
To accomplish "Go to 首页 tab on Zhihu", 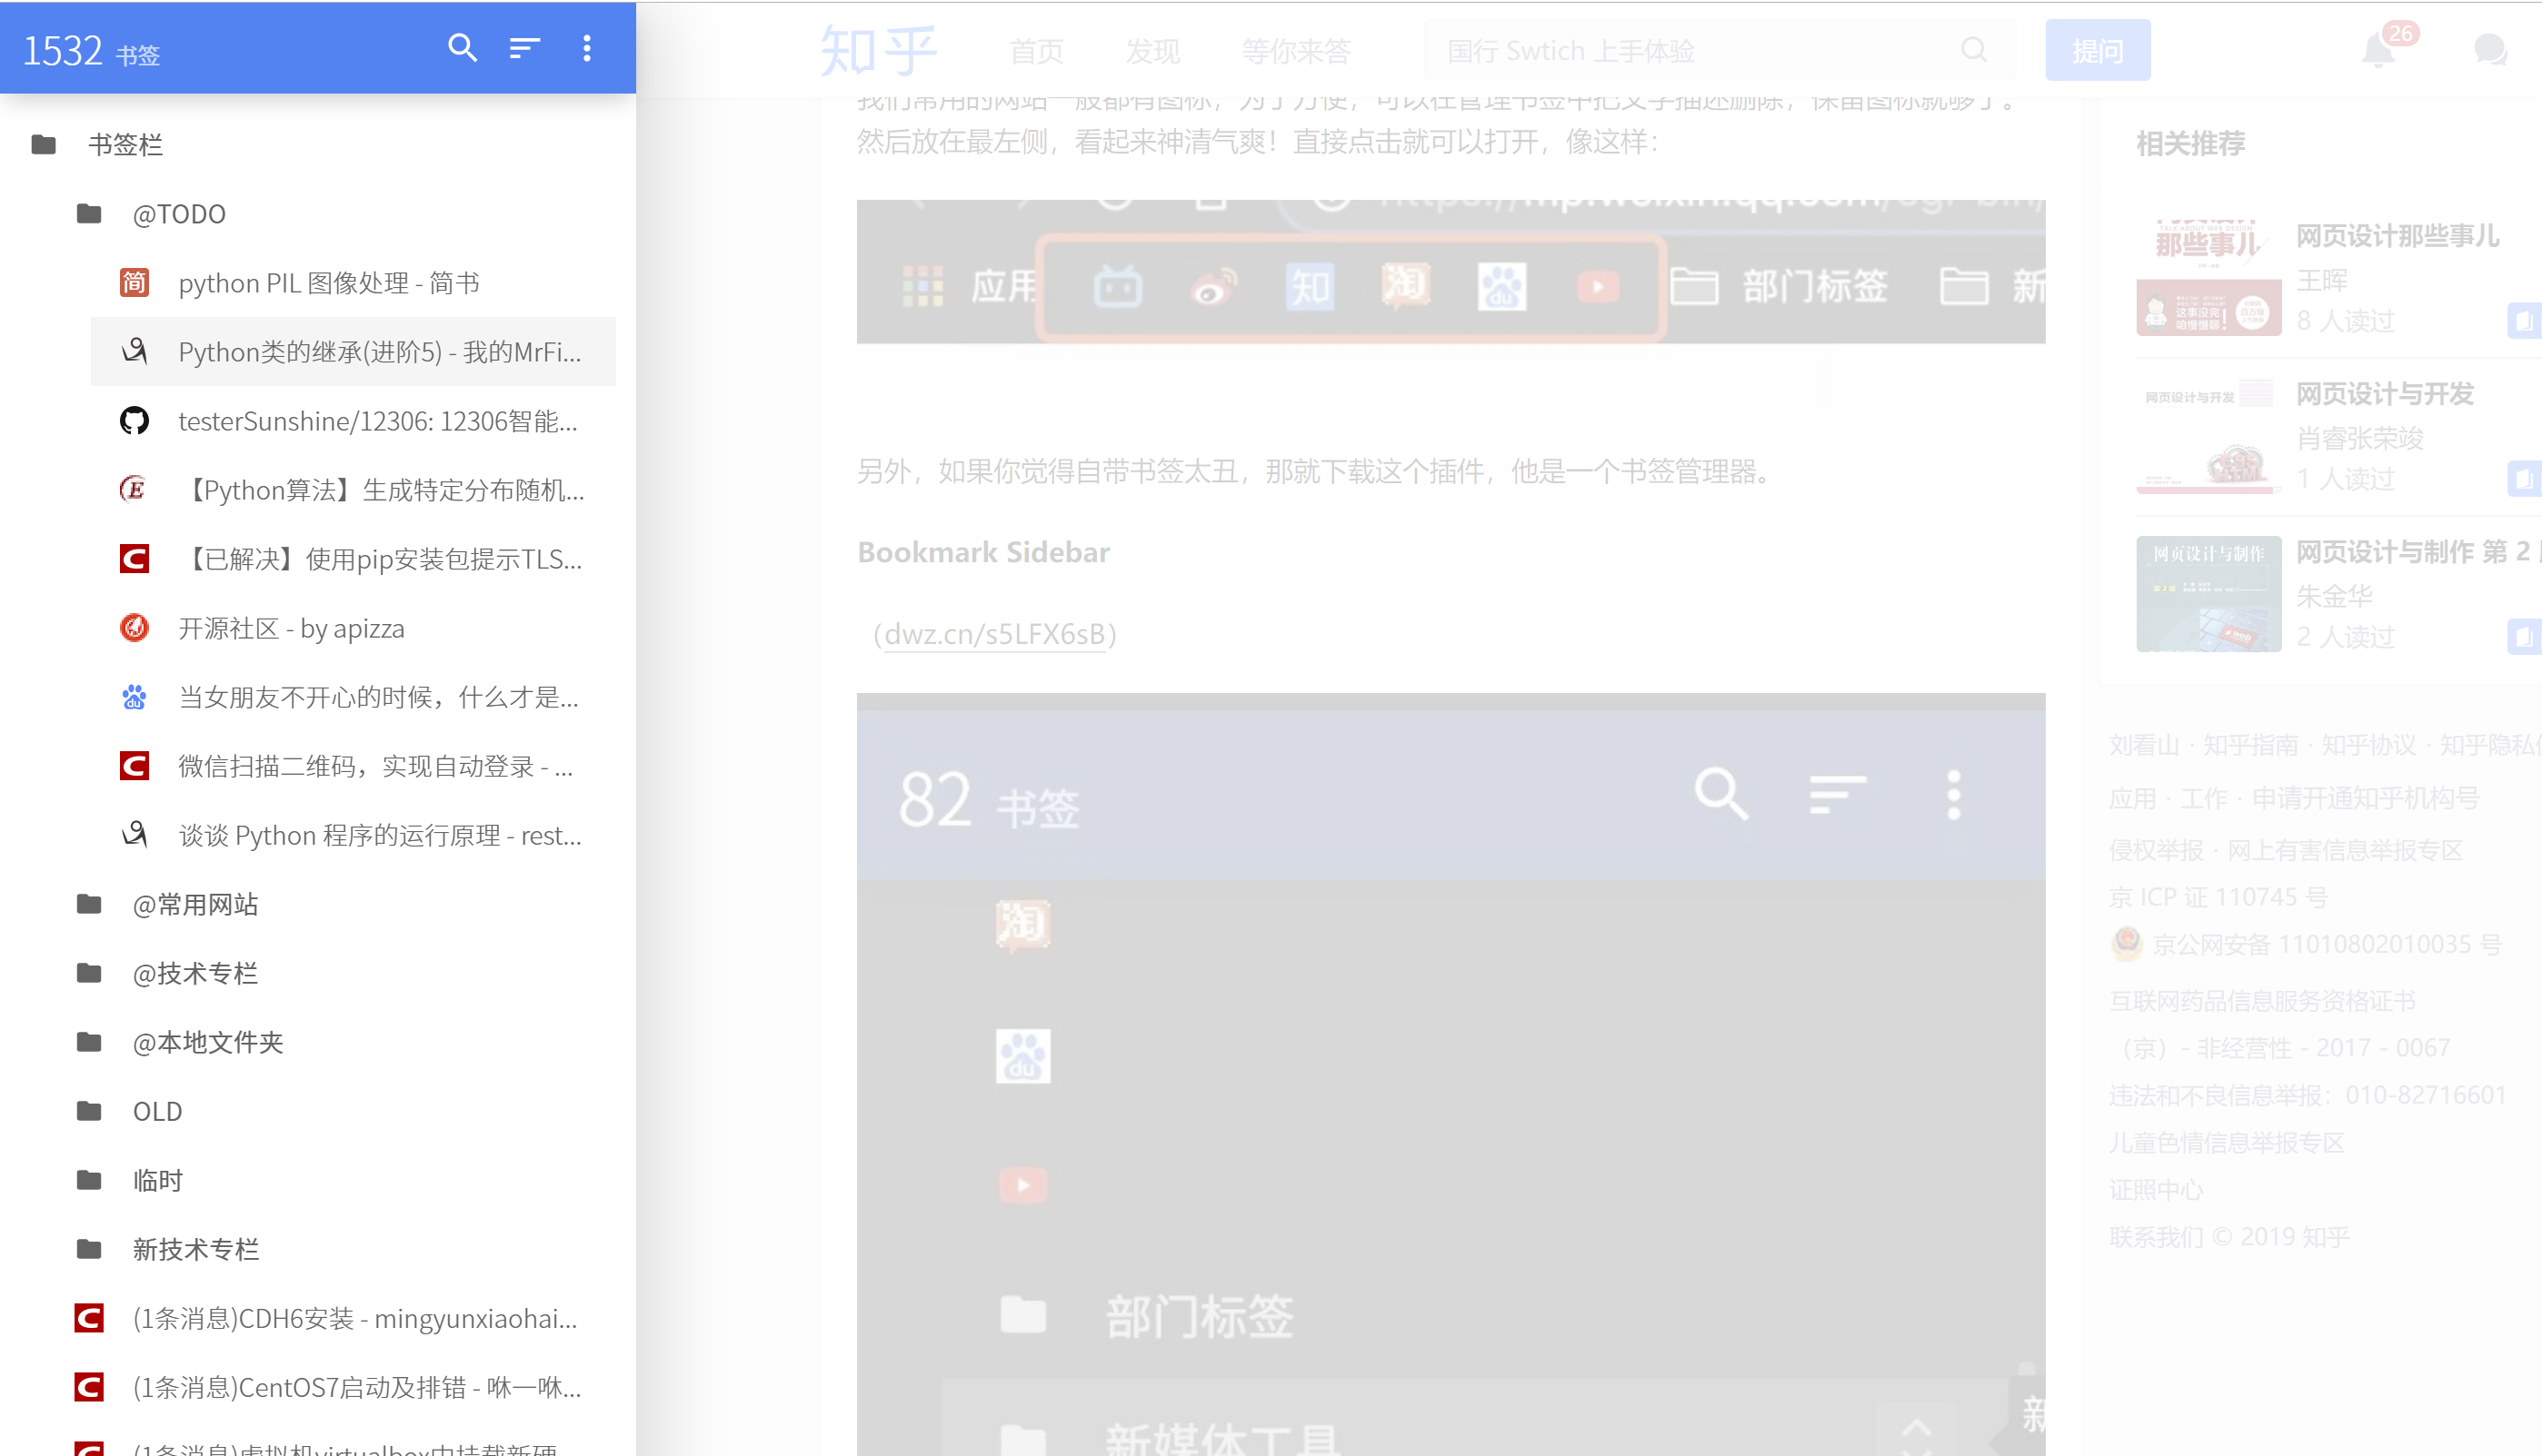I will point(1036,51).
